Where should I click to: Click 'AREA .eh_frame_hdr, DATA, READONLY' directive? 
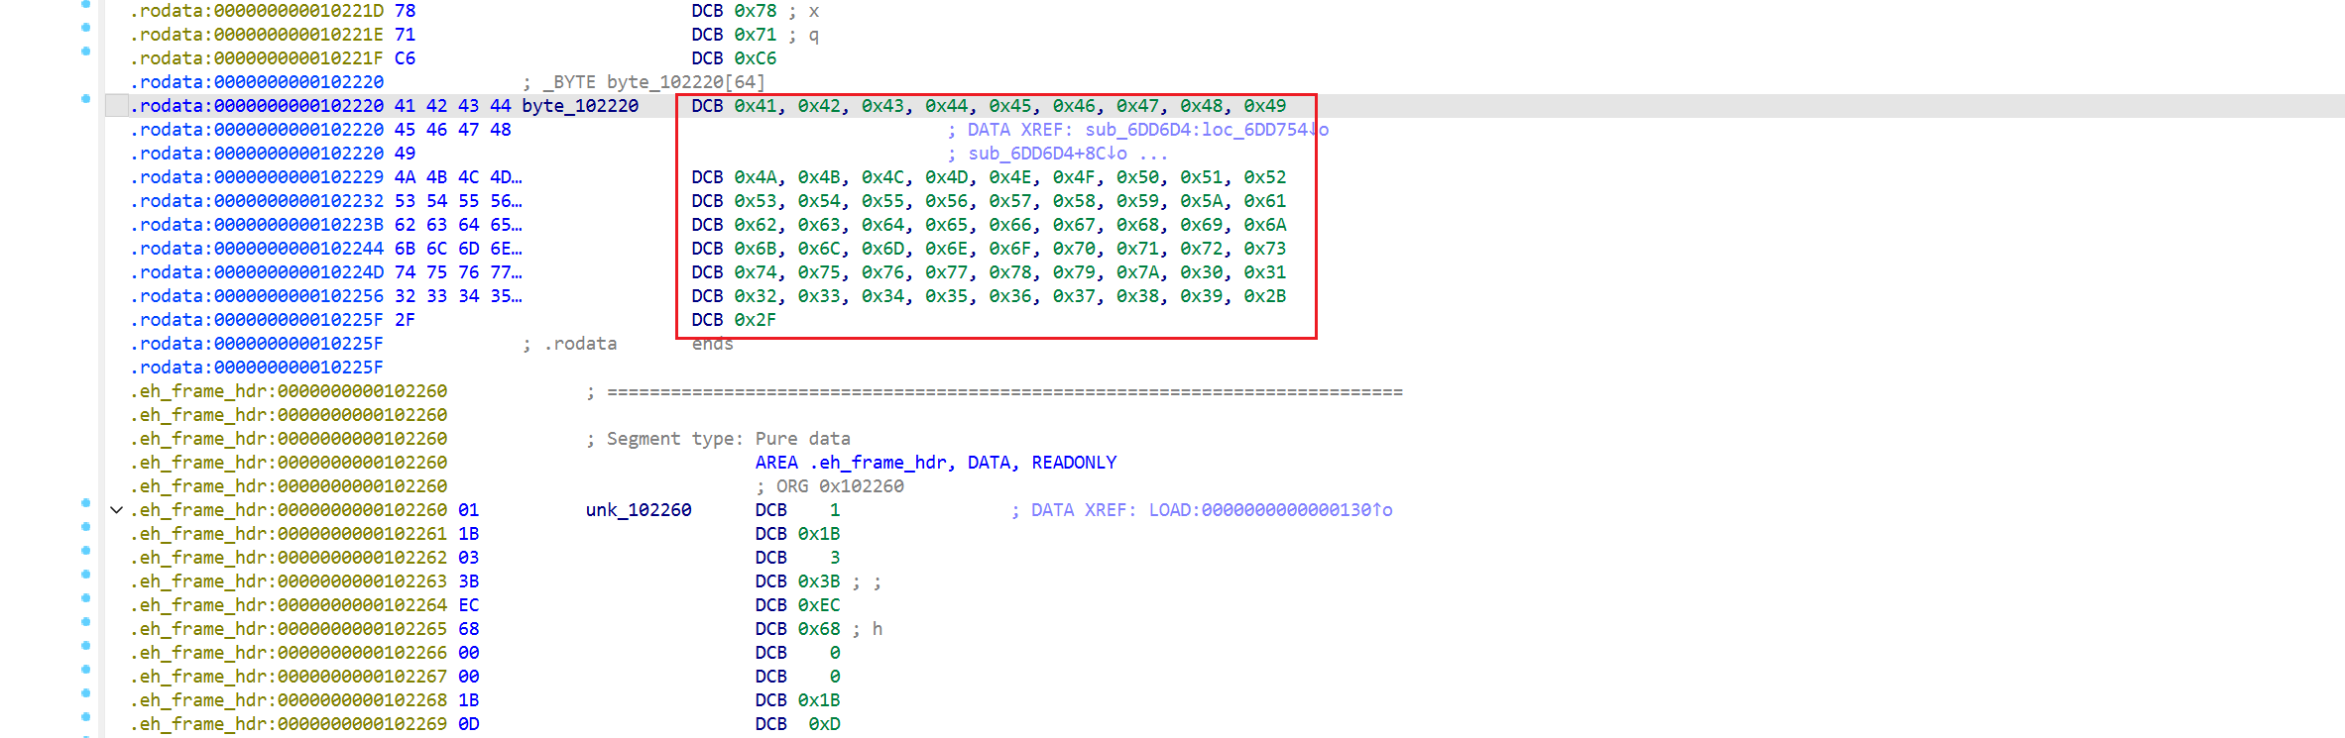936,463
